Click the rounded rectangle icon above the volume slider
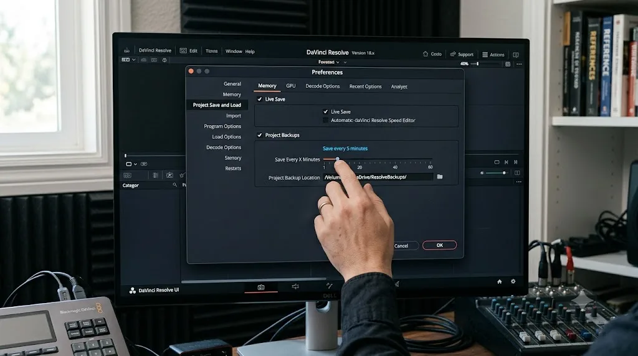Viewport: 638px width, 356px height. (x=497, y=162)
